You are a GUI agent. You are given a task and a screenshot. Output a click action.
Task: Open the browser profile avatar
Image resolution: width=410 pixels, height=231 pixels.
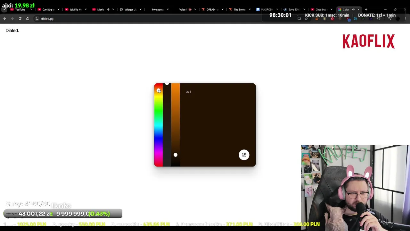[x=398, y=19]
